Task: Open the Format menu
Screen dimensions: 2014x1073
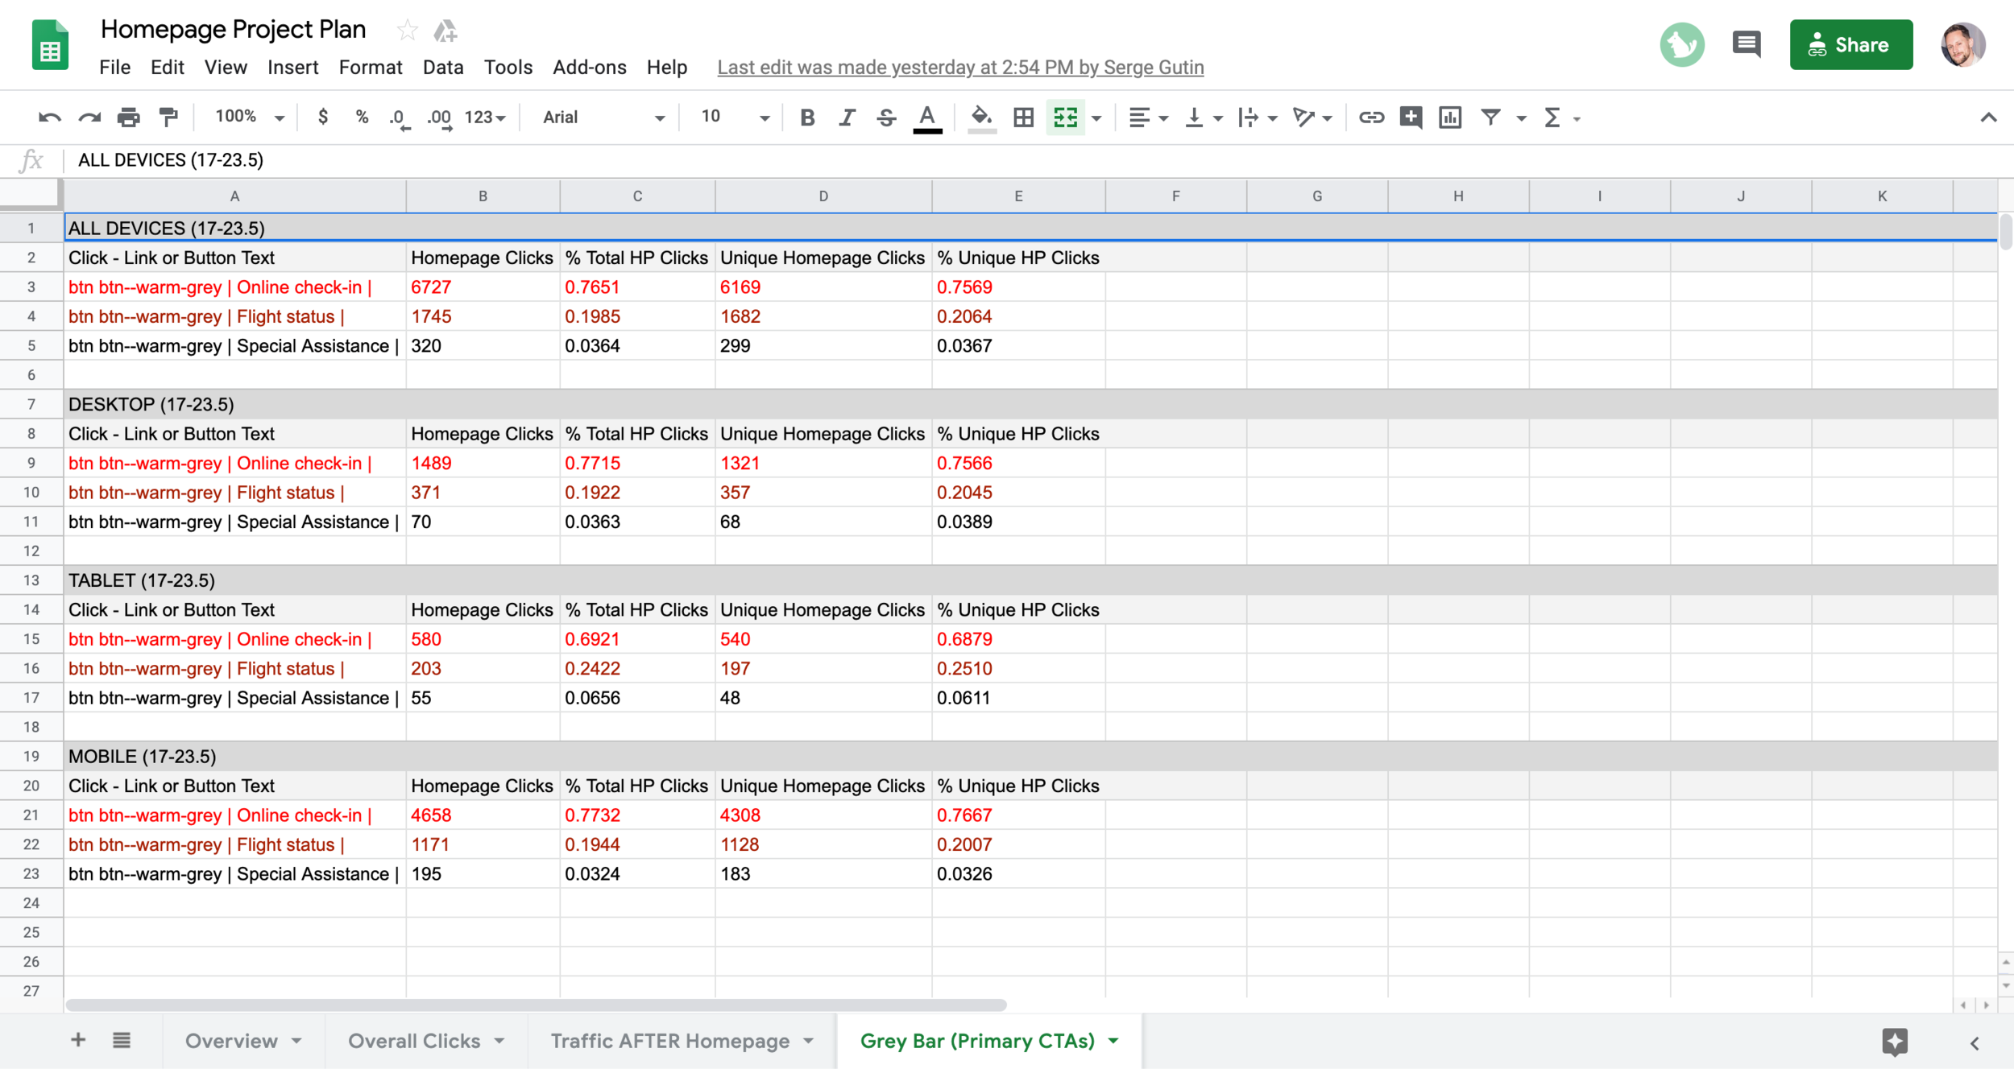Action: tap(370, 68)
